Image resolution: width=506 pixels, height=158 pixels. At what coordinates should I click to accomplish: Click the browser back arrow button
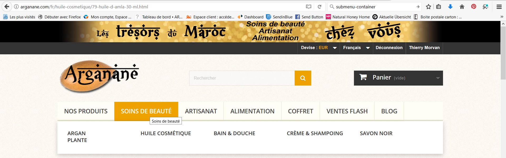(x=7, y=7)
